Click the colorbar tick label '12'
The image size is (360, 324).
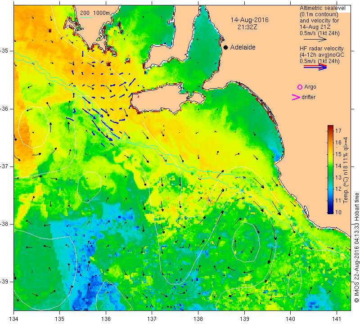338,189
